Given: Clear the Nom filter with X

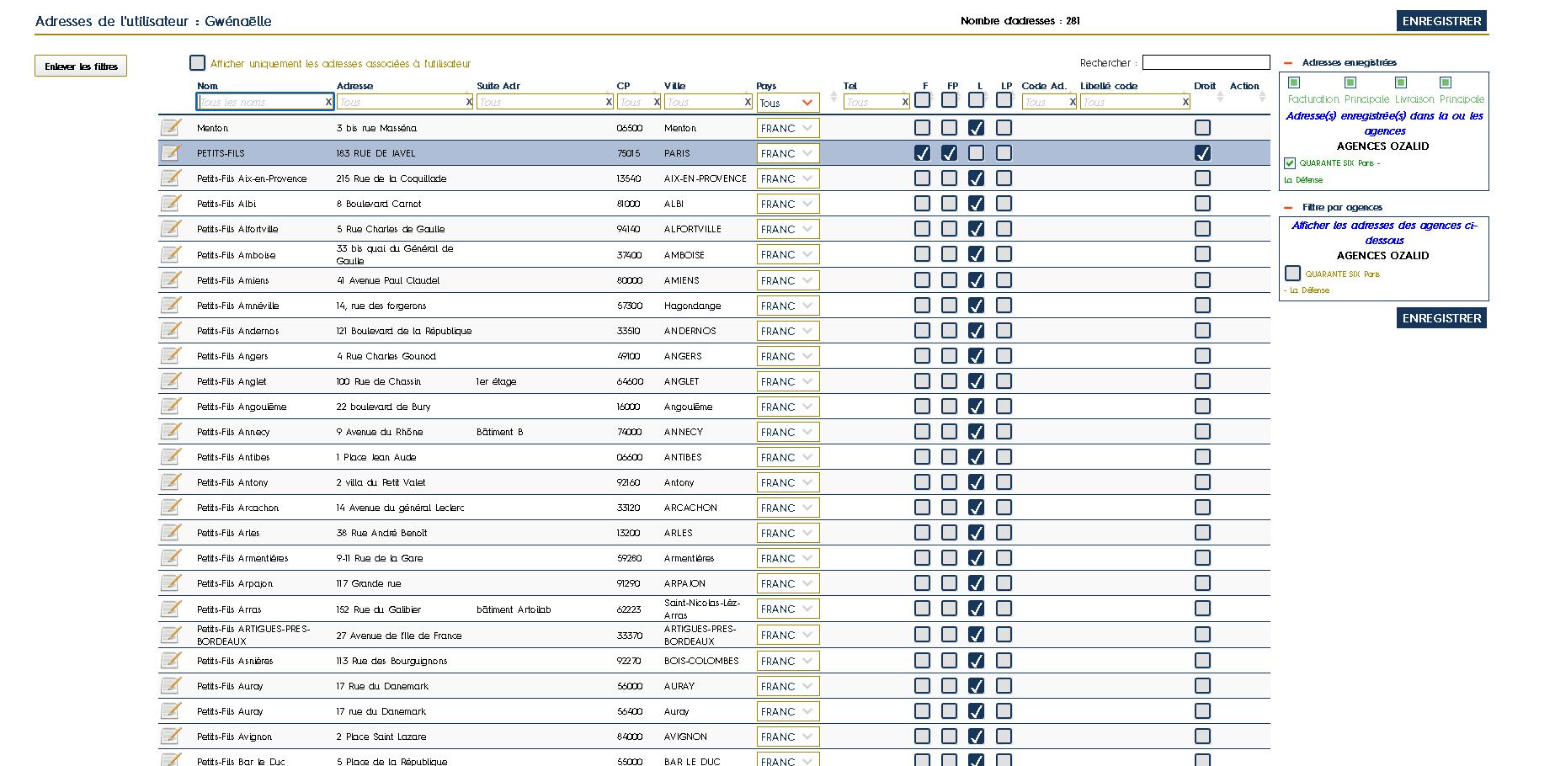Looking at the screenshot, I should tap(328, 102).
